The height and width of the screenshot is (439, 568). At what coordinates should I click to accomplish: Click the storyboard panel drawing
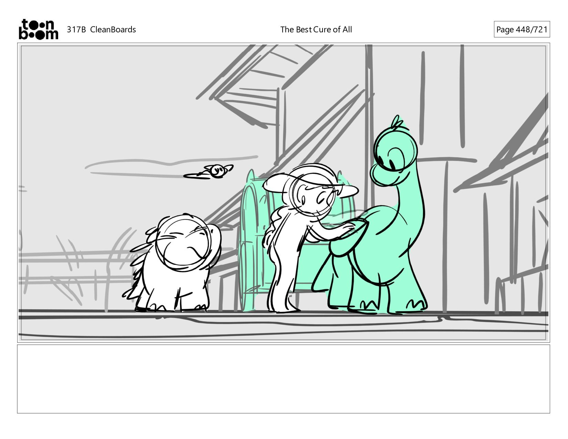coord(284,192)
